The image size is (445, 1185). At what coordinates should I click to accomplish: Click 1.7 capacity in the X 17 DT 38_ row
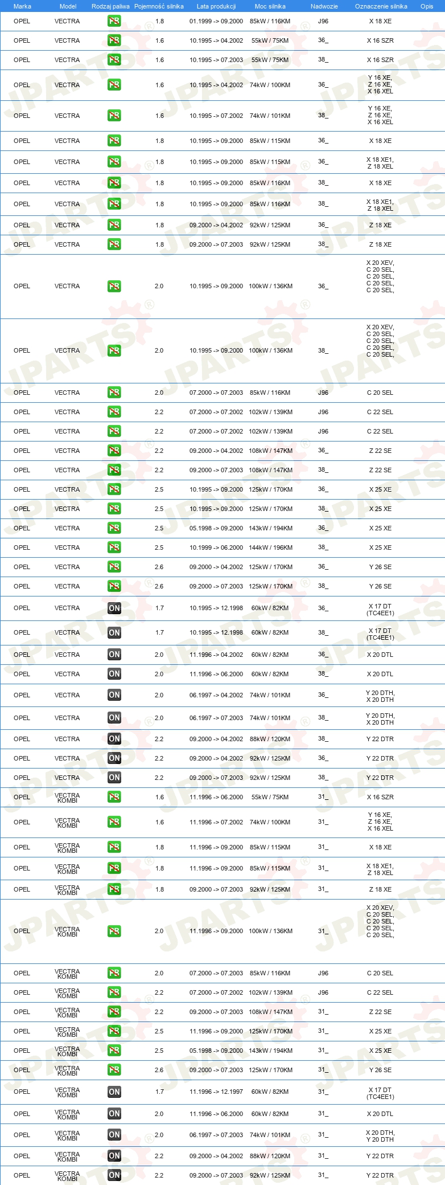tap(159, 632)
